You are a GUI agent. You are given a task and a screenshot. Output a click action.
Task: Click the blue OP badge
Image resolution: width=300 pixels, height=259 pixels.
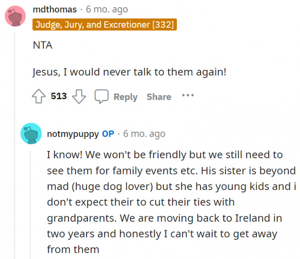pyautogui.click(x=108, y=133)
